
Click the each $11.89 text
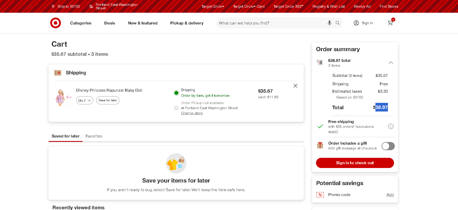point(268,97)
